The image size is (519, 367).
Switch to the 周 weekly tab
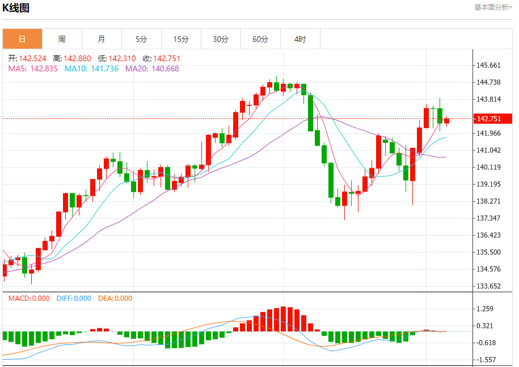[x=62, y=39]
